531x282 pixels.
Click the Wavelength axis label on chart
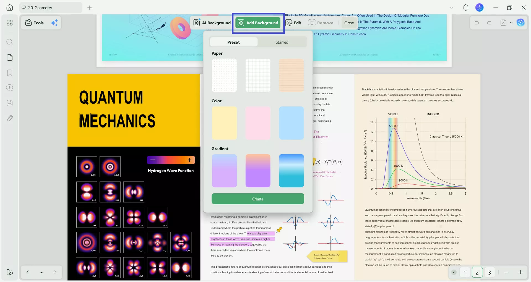point(418,198)
